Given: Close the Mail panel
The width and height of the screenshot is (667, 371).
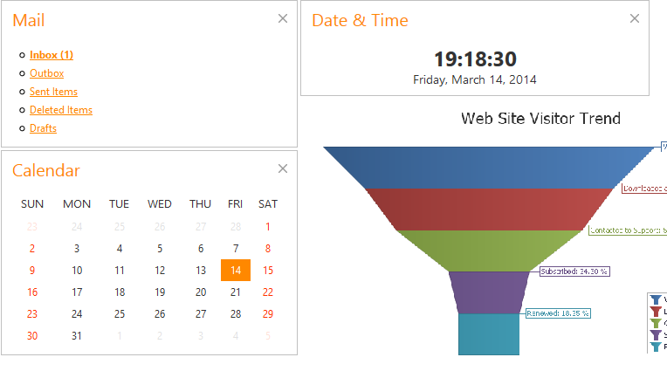Looking at the screenshot, I should pyautogui.click(x=282, y=18).
